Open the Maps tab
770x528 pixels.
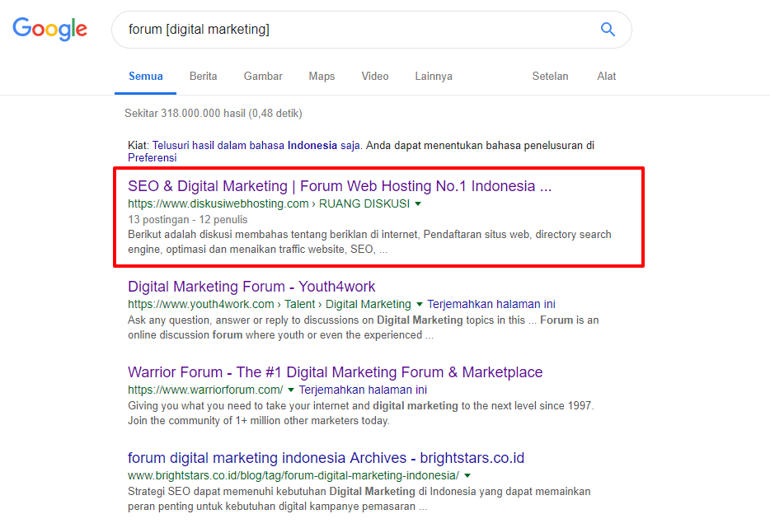coord(322,76)
